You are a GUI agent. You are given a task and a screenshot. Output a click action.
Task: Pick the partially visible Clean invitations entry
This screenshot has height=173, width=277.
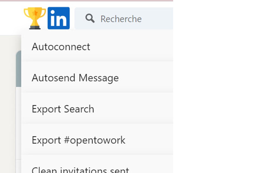[80, 170]
